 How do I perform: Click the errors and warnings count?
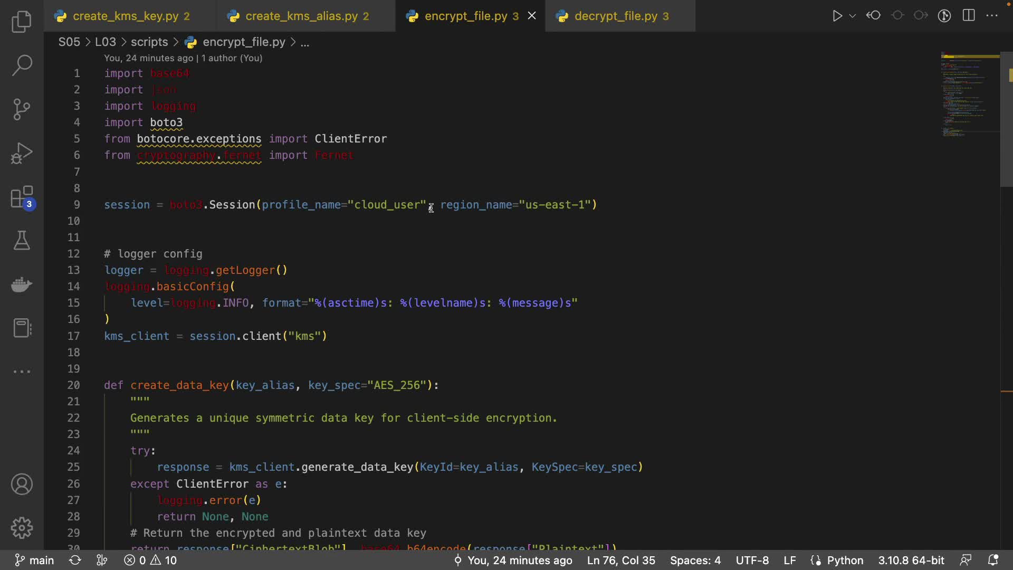[x=151, y=560]
